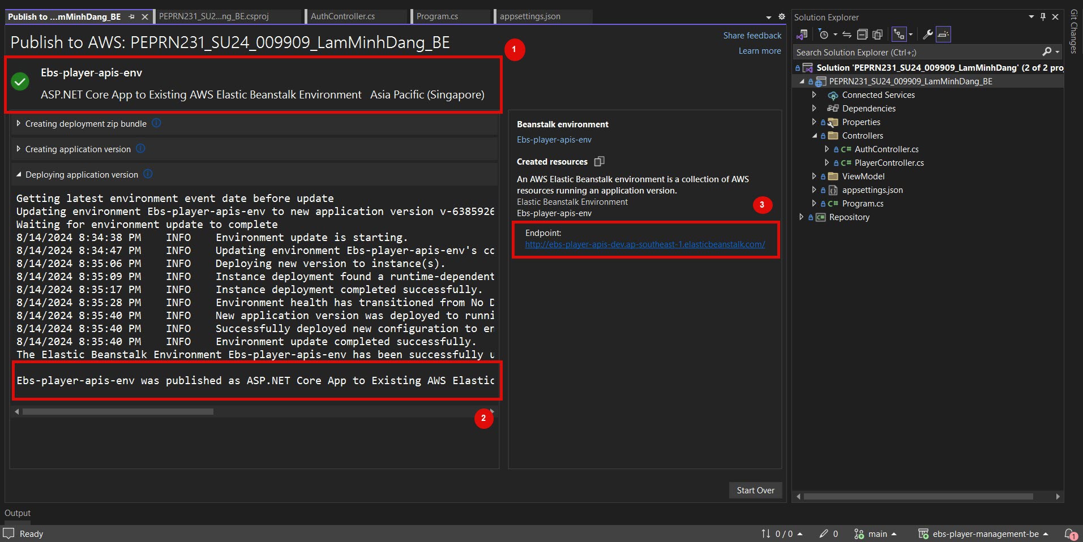The image size is (1083, 542).
Task: Click the Solution Explorer horizontal scrollbar
Action: point(918,497)
